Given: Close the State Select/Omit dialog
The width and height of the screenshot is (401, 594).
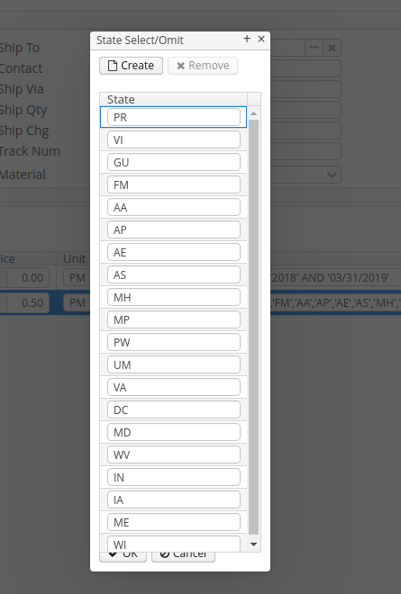Looking at the screenshot, I should click(x=261, y=39).
